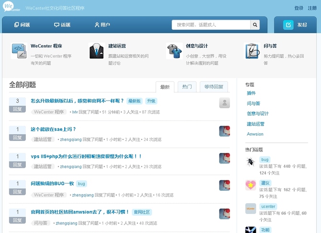Click bug tag beside 问题编辑的BUG一枚
The height and width of the screenshot is (233, 321).
(x=81, y=184)
